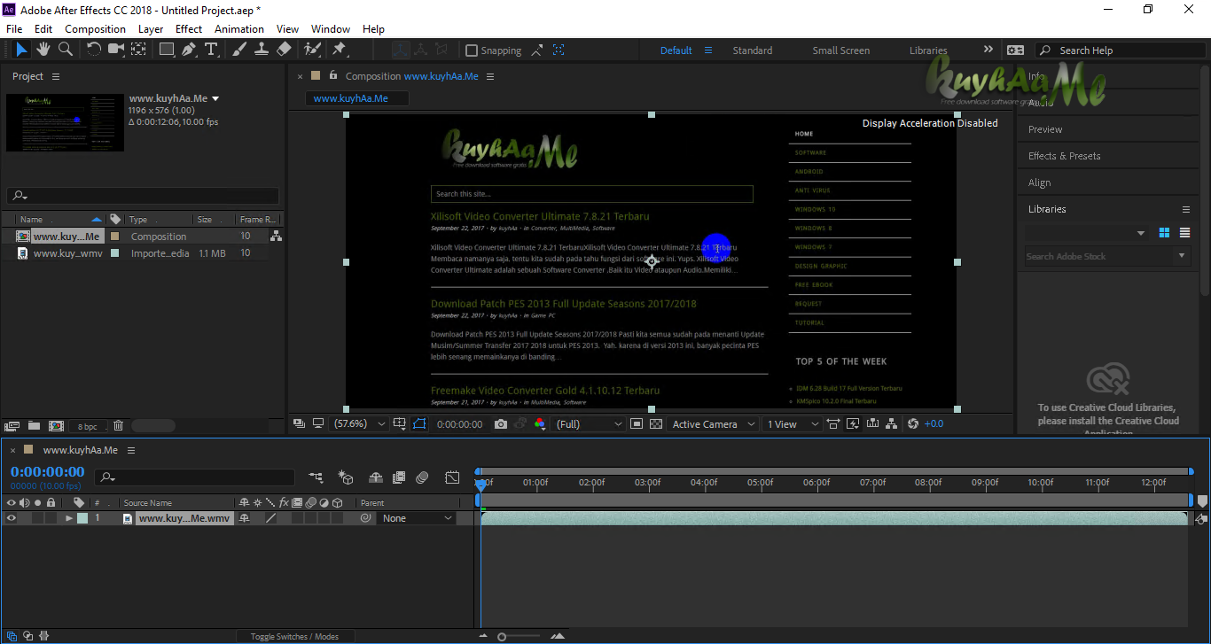The image size is (1211, 644).
Task: Enable the Snapping checkbox
Action: (x=472, y=50)
